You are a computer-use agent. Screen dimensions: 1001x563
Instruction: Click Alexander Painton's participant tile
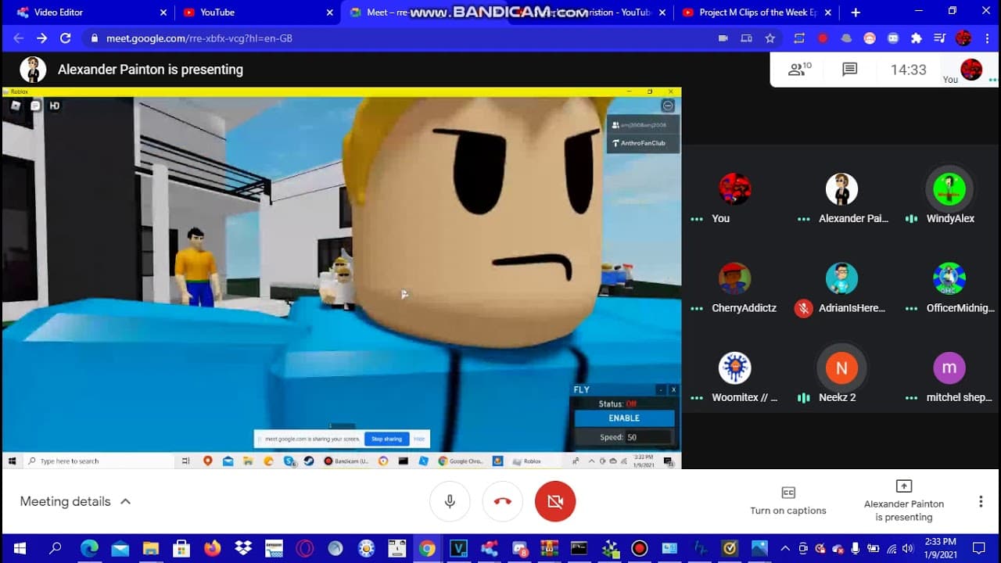pyautogui.click(x=842, y=199)
